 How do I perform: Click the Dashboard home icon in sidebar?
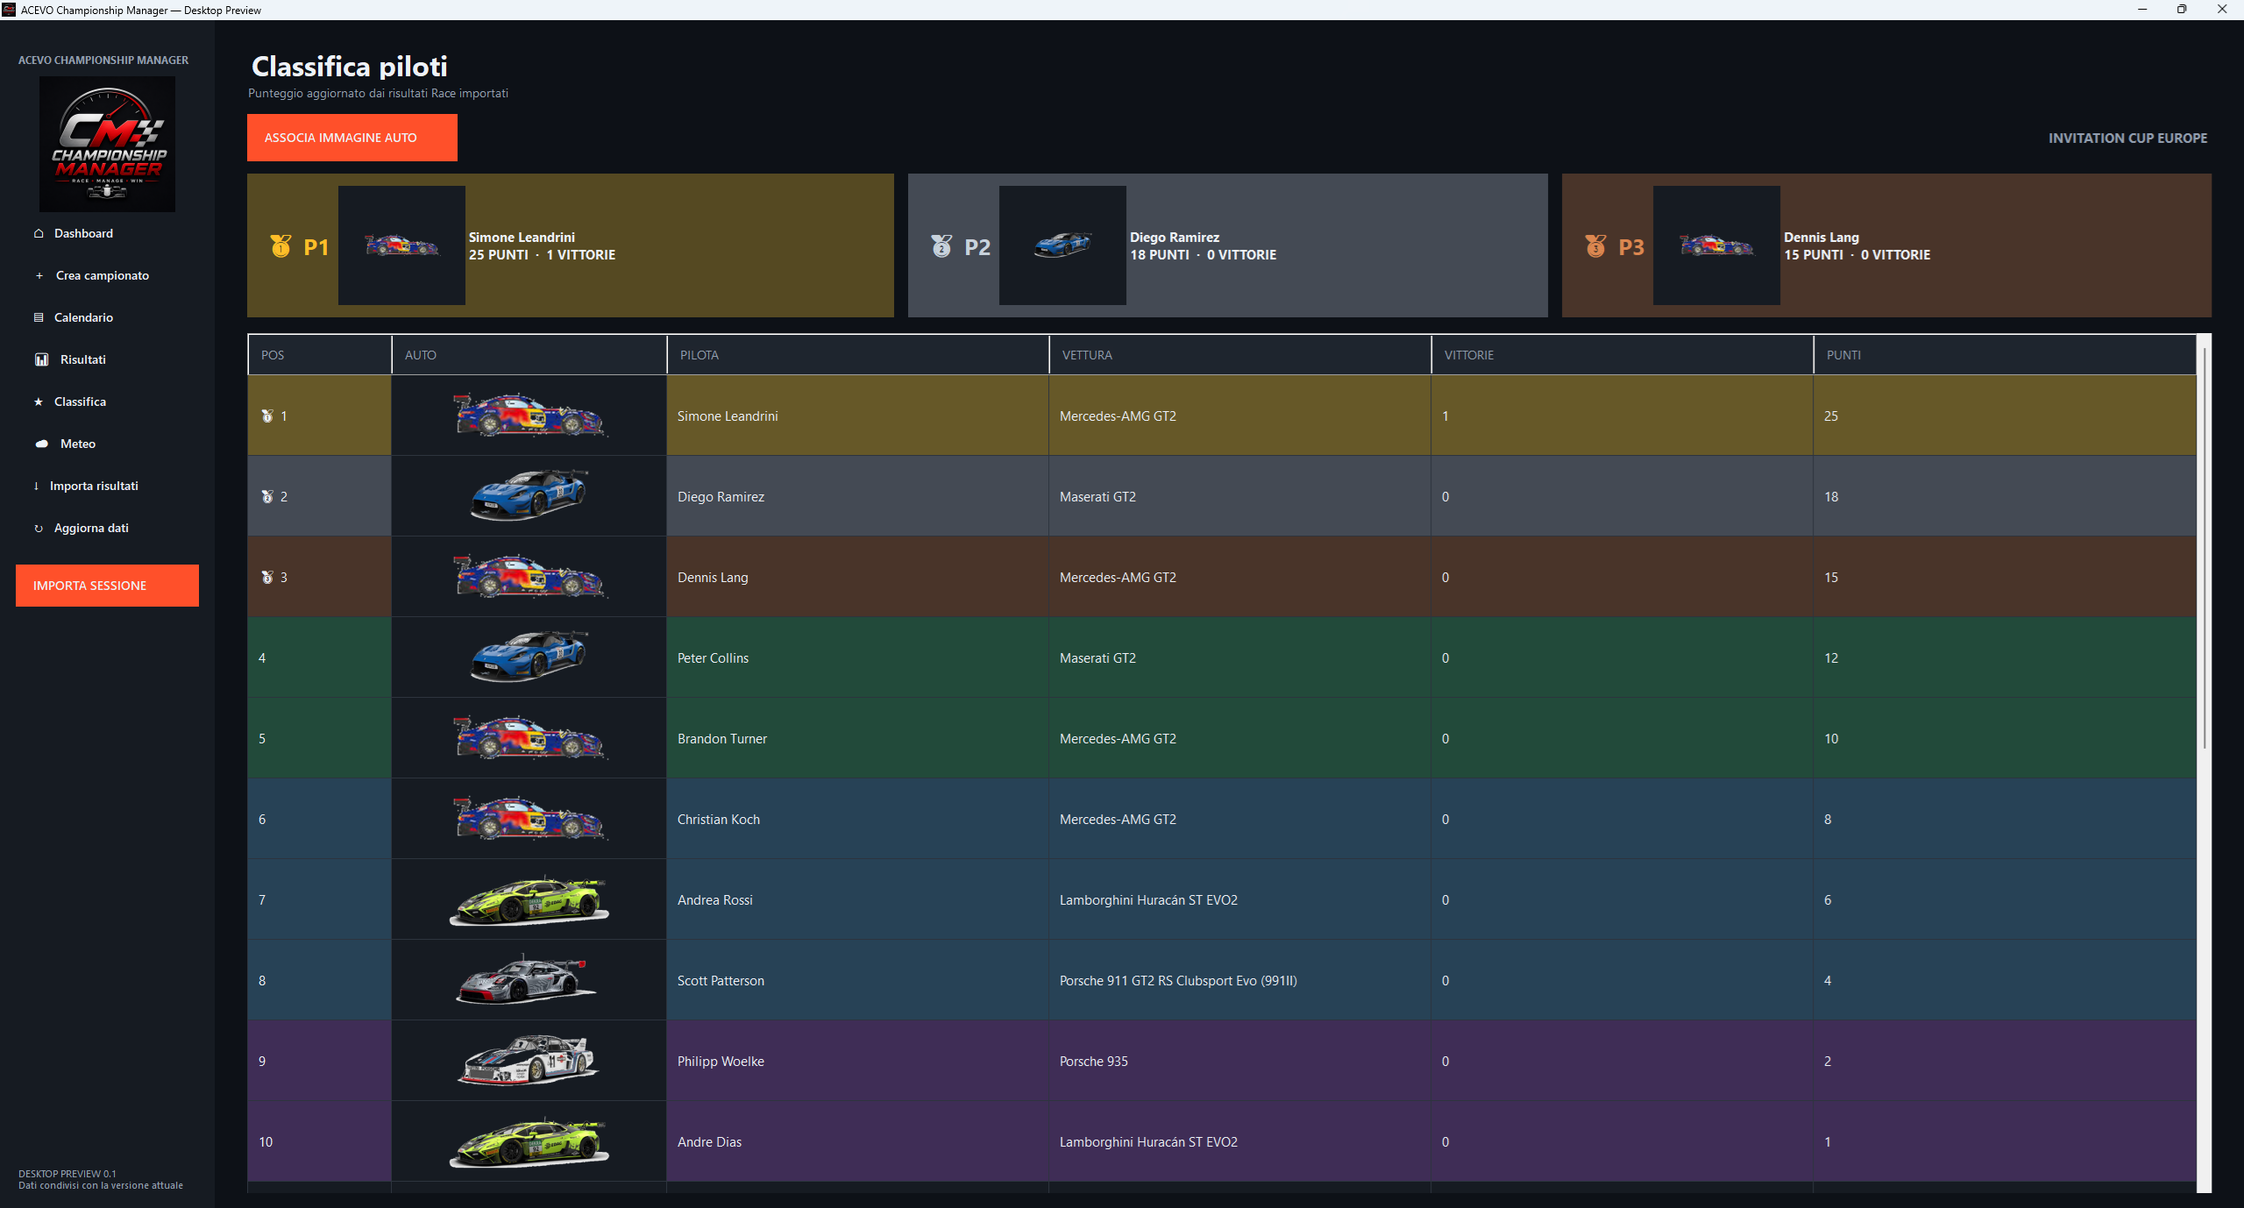click(x=39, y=233)
